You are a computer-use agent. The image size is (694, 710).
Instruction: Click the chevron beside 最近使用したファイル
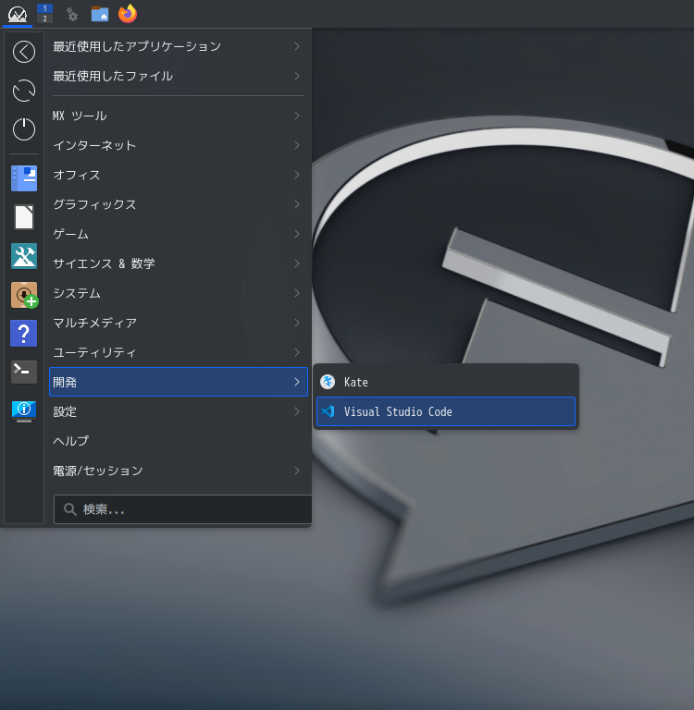[x=297, y=76]
